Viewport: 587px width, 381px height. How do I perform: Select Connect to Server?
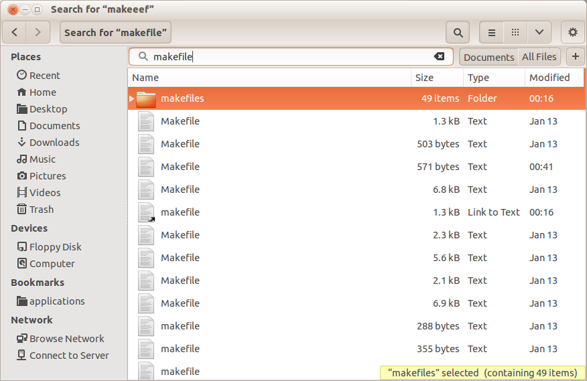tap(68, 356)
